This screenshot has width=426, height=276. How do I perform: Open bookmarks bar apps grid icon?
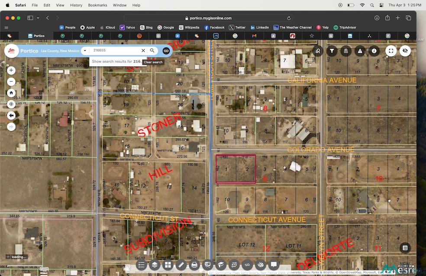[6, 27]
